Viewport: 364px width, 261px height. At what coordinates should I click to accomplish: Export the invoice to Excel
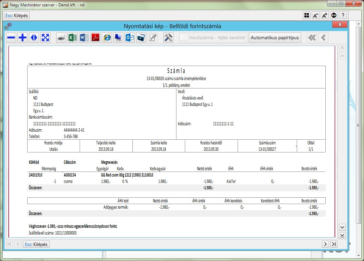72,38
